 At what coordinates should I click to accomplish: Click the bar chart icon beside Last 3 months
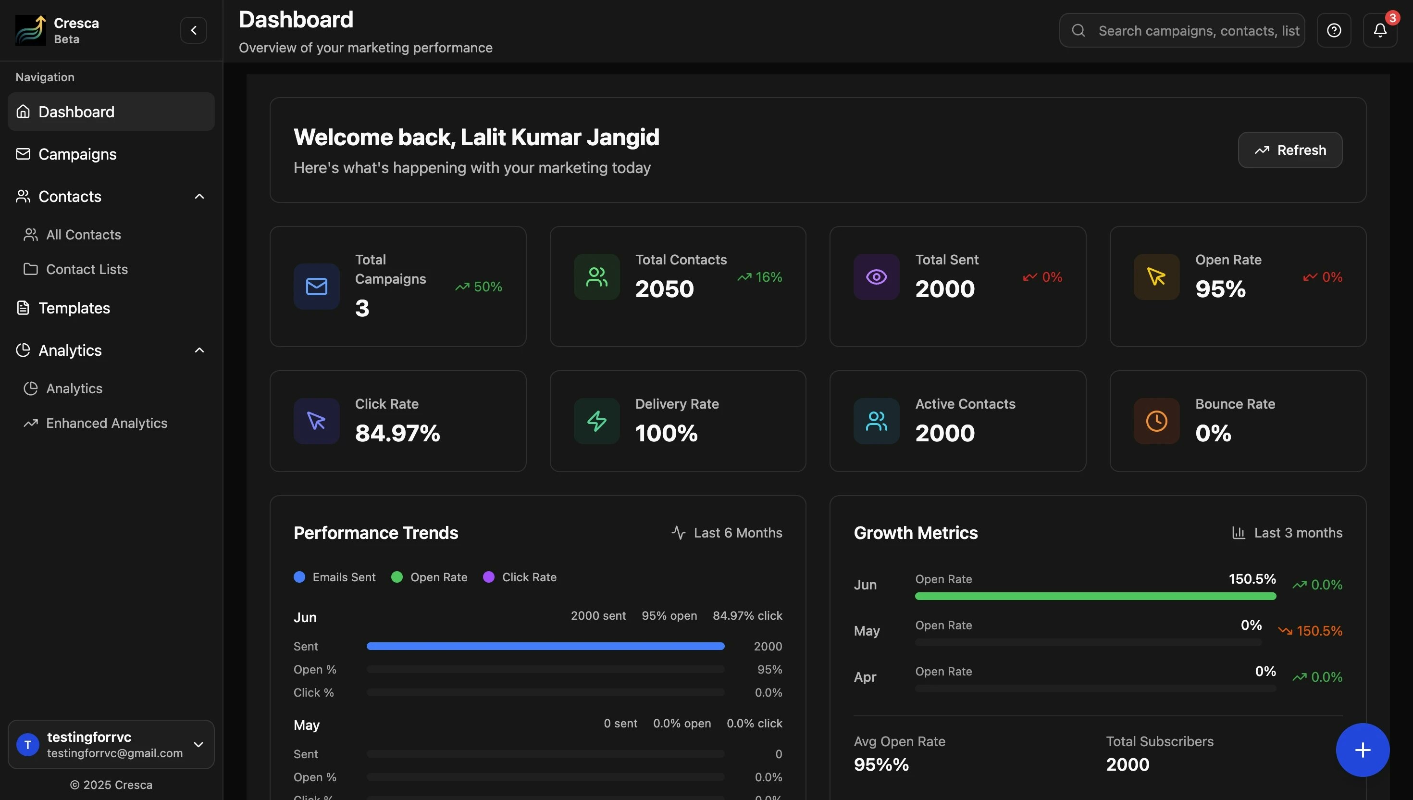[x=1239, y=532]
